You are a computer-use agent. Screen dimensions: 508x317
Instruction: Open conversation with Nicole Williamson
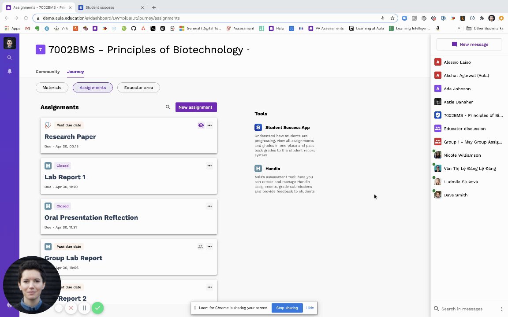pos(462,155)
